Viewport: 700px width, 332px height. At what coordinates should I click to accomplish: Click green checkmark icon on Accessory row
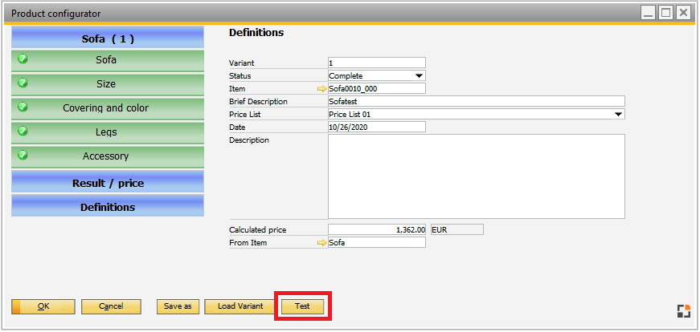(x=23, y=156)
